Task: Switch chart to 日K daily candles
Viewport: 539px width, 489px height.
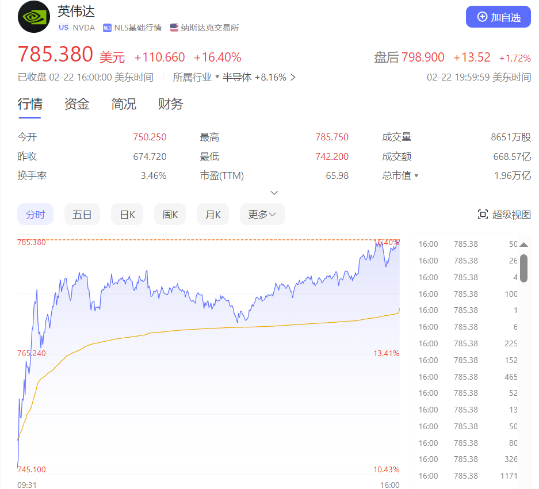Action: pos(127,213)
